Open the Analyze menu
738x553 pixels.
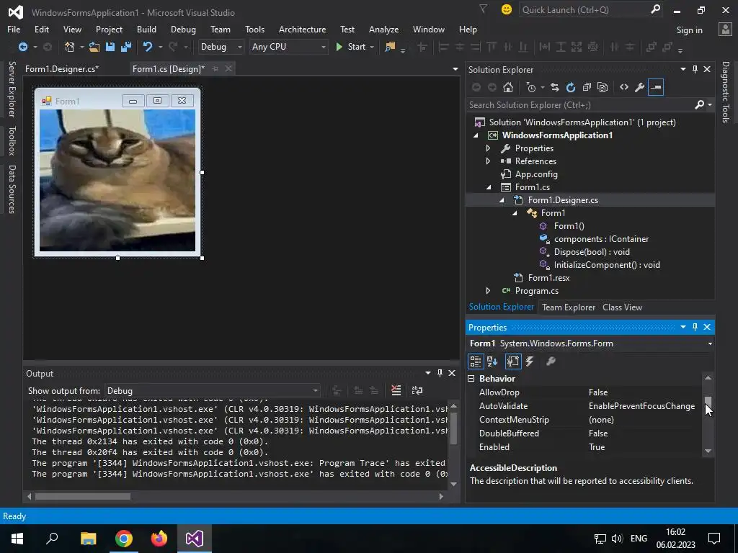coord(383,29)
